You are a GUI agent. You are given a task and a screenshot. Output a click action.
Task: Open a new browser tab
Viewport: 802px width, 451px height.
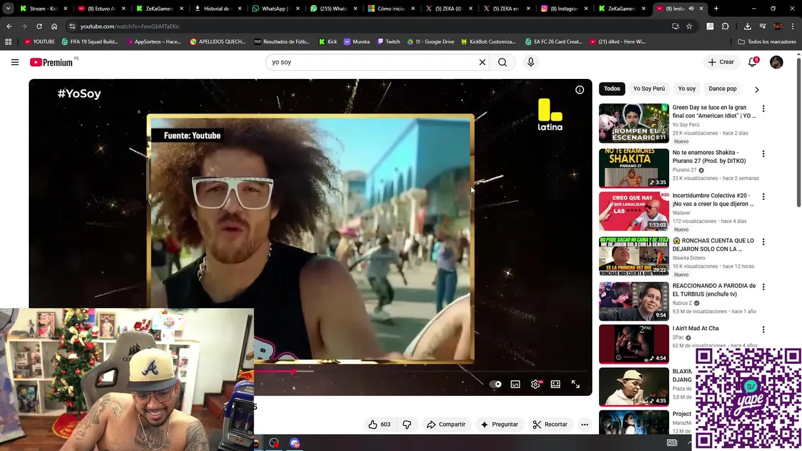point(716,9)
